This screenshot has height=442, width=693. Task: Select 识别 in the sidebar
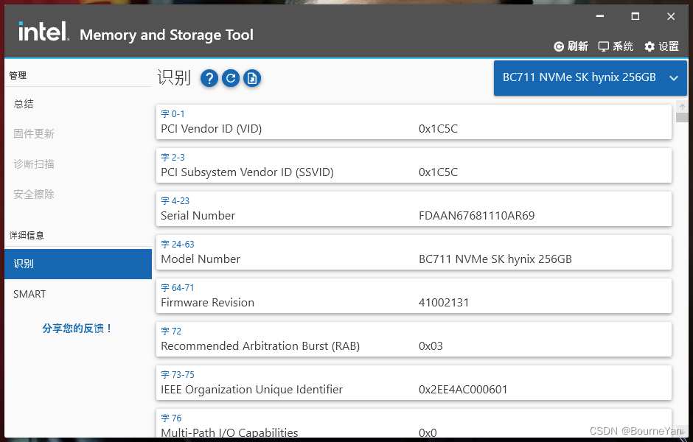tap(78, 264)
